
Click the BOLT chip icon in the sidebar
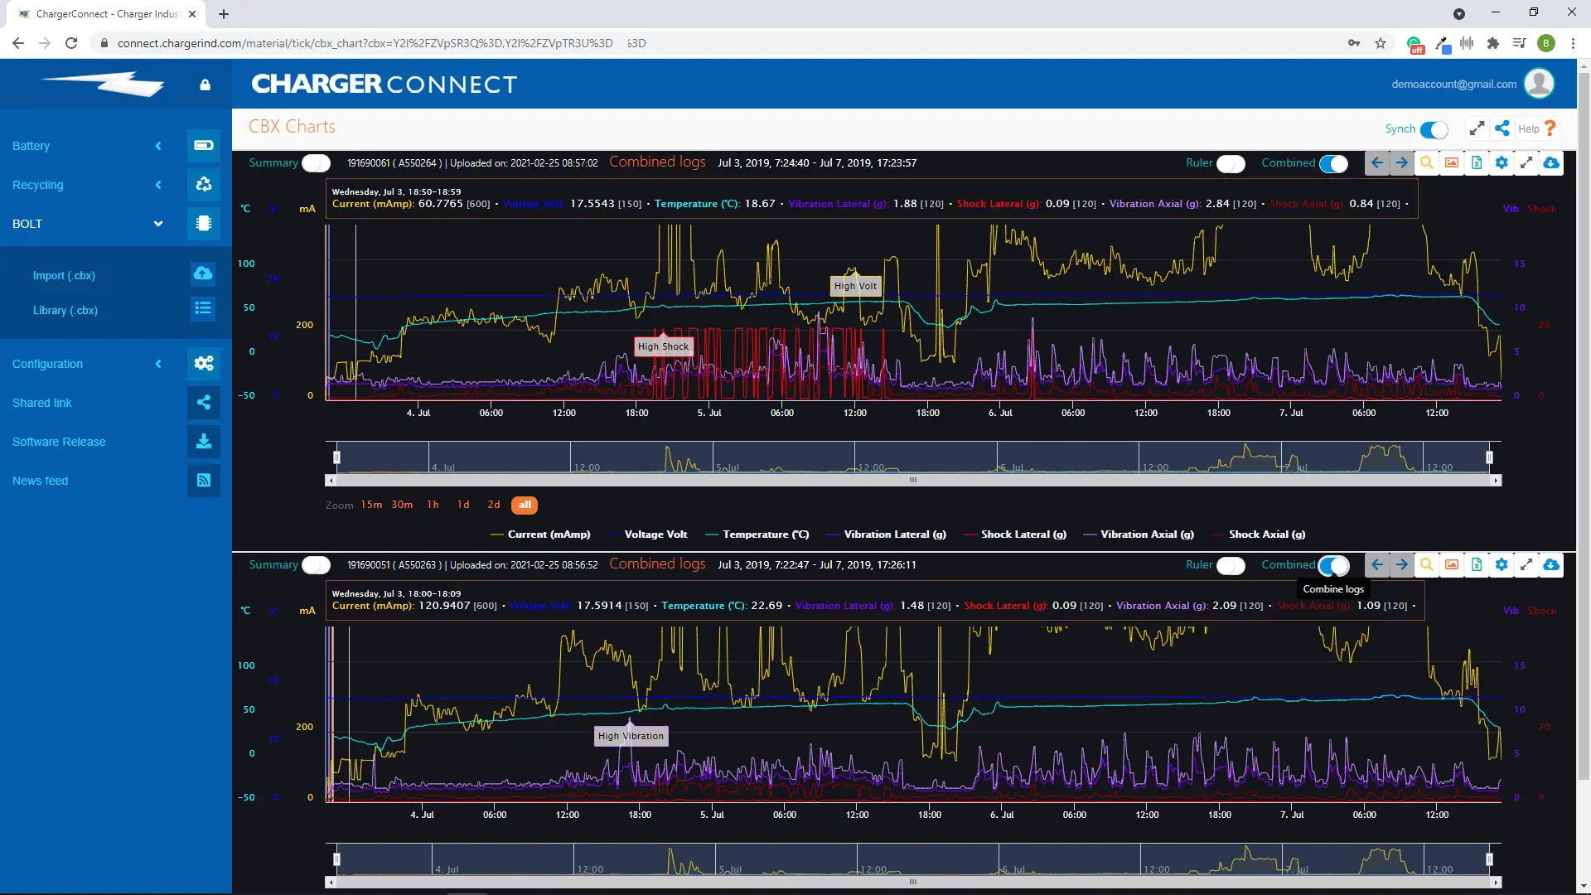(x=204, y=223)
